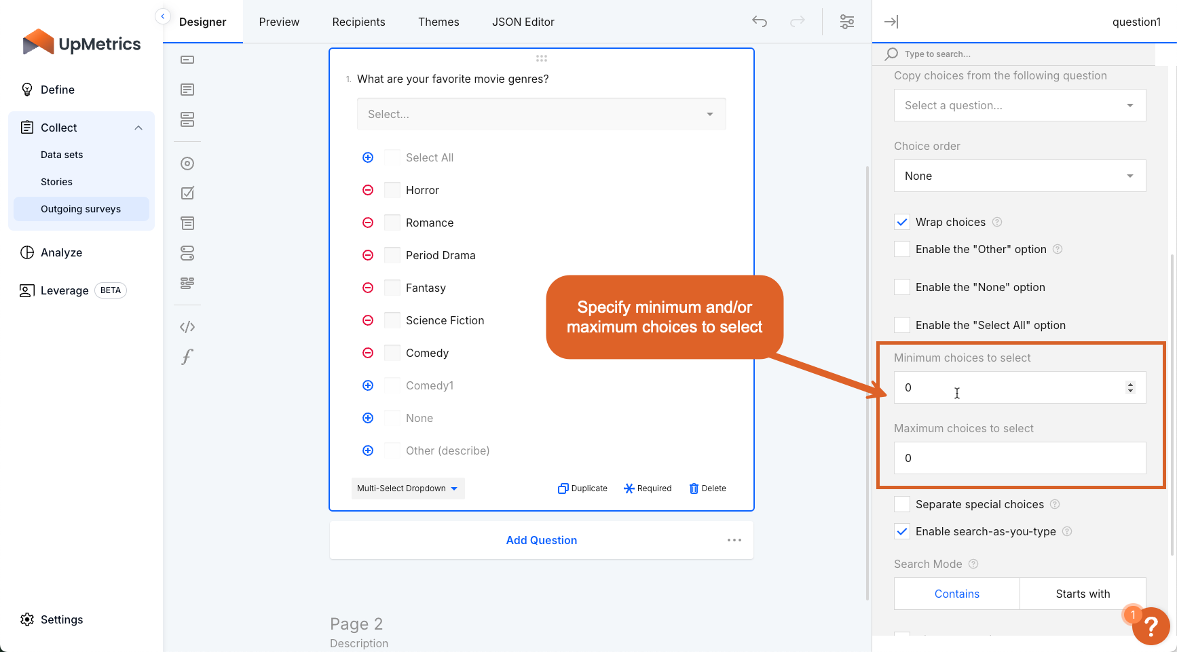Select the radio button group toolbox icon
Viewport: 1177px width, 652px height.
(187, 164)
